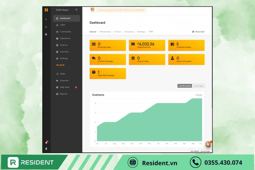The image size is (255, 170).
Task: Click the bookmark icon in left rail
Action: coord(46,34)
